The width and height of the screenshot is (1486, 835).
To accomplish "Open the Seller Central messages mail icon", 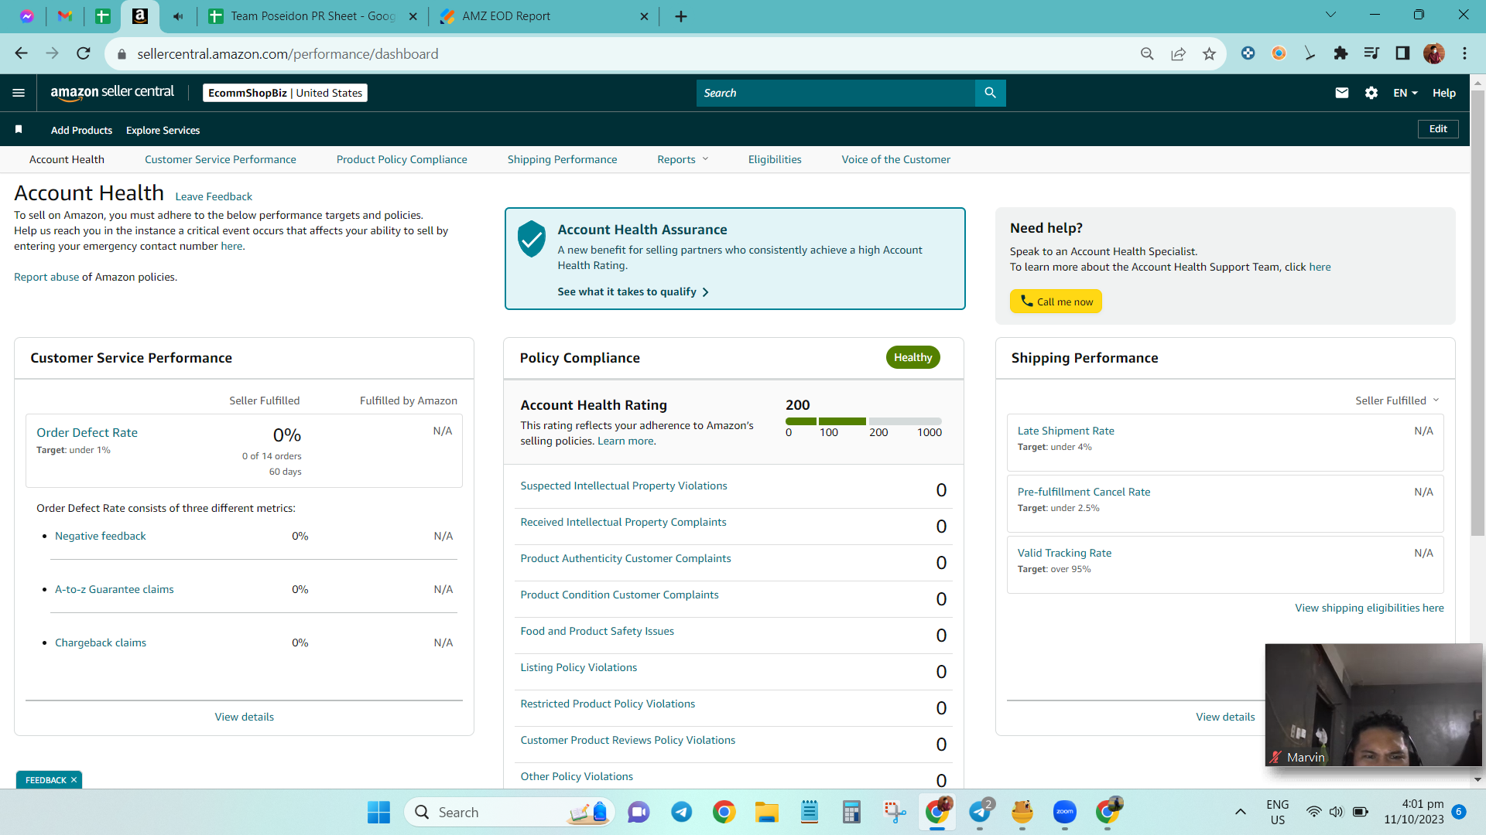I will 1342,93.
